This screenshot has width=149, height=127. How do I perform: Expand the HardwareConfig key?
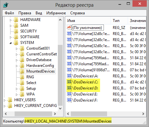(x=17, y=66)
